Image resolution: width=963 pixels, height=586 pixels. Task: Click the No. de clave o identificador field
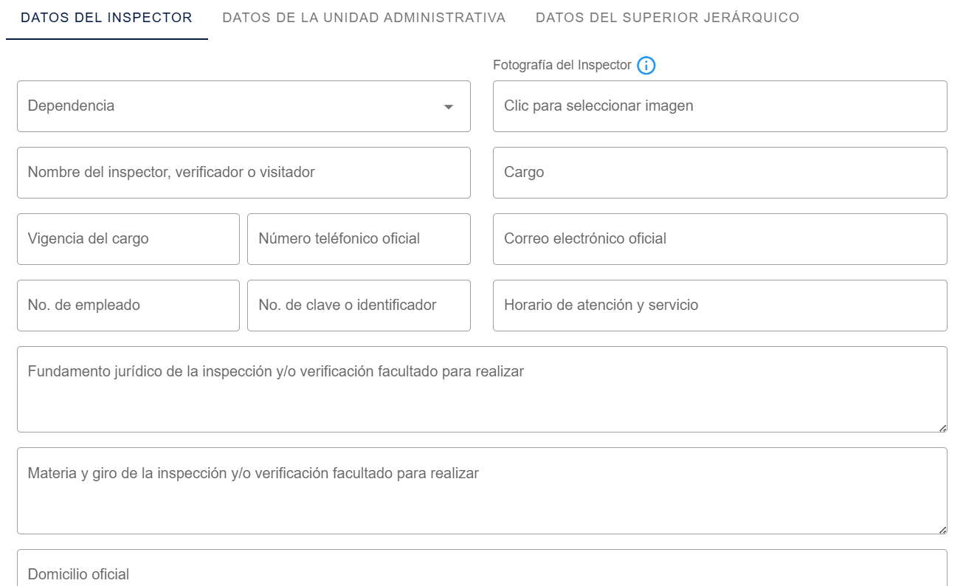359,306
